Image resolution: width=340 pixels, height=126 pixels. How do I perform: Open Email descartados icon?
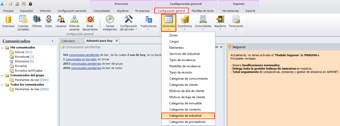[90, 23]
